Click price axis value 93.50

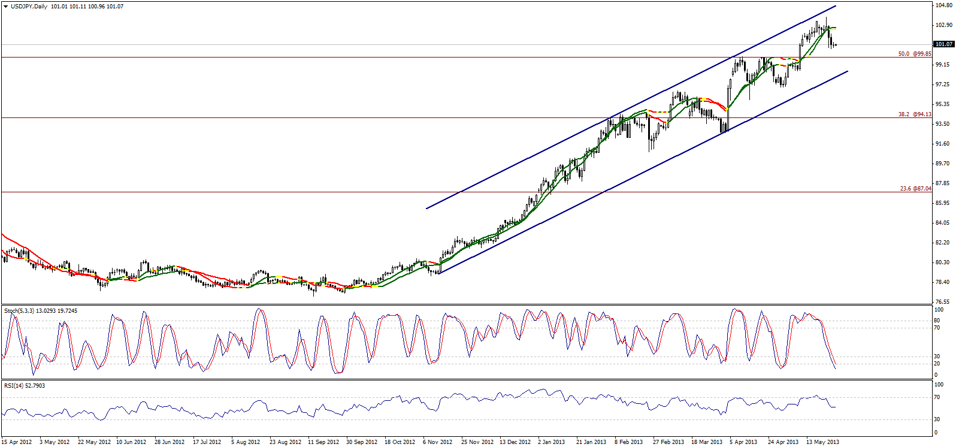[943, 124]
